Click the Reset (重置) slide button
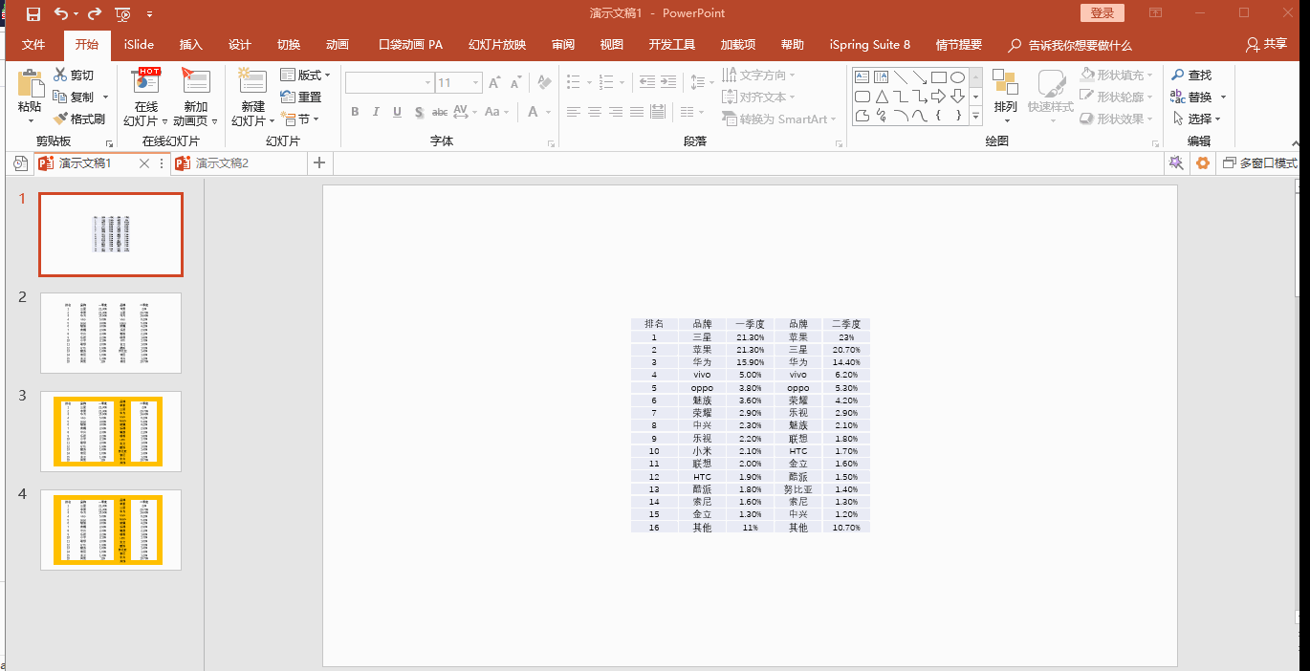 (x=300, y=97)
